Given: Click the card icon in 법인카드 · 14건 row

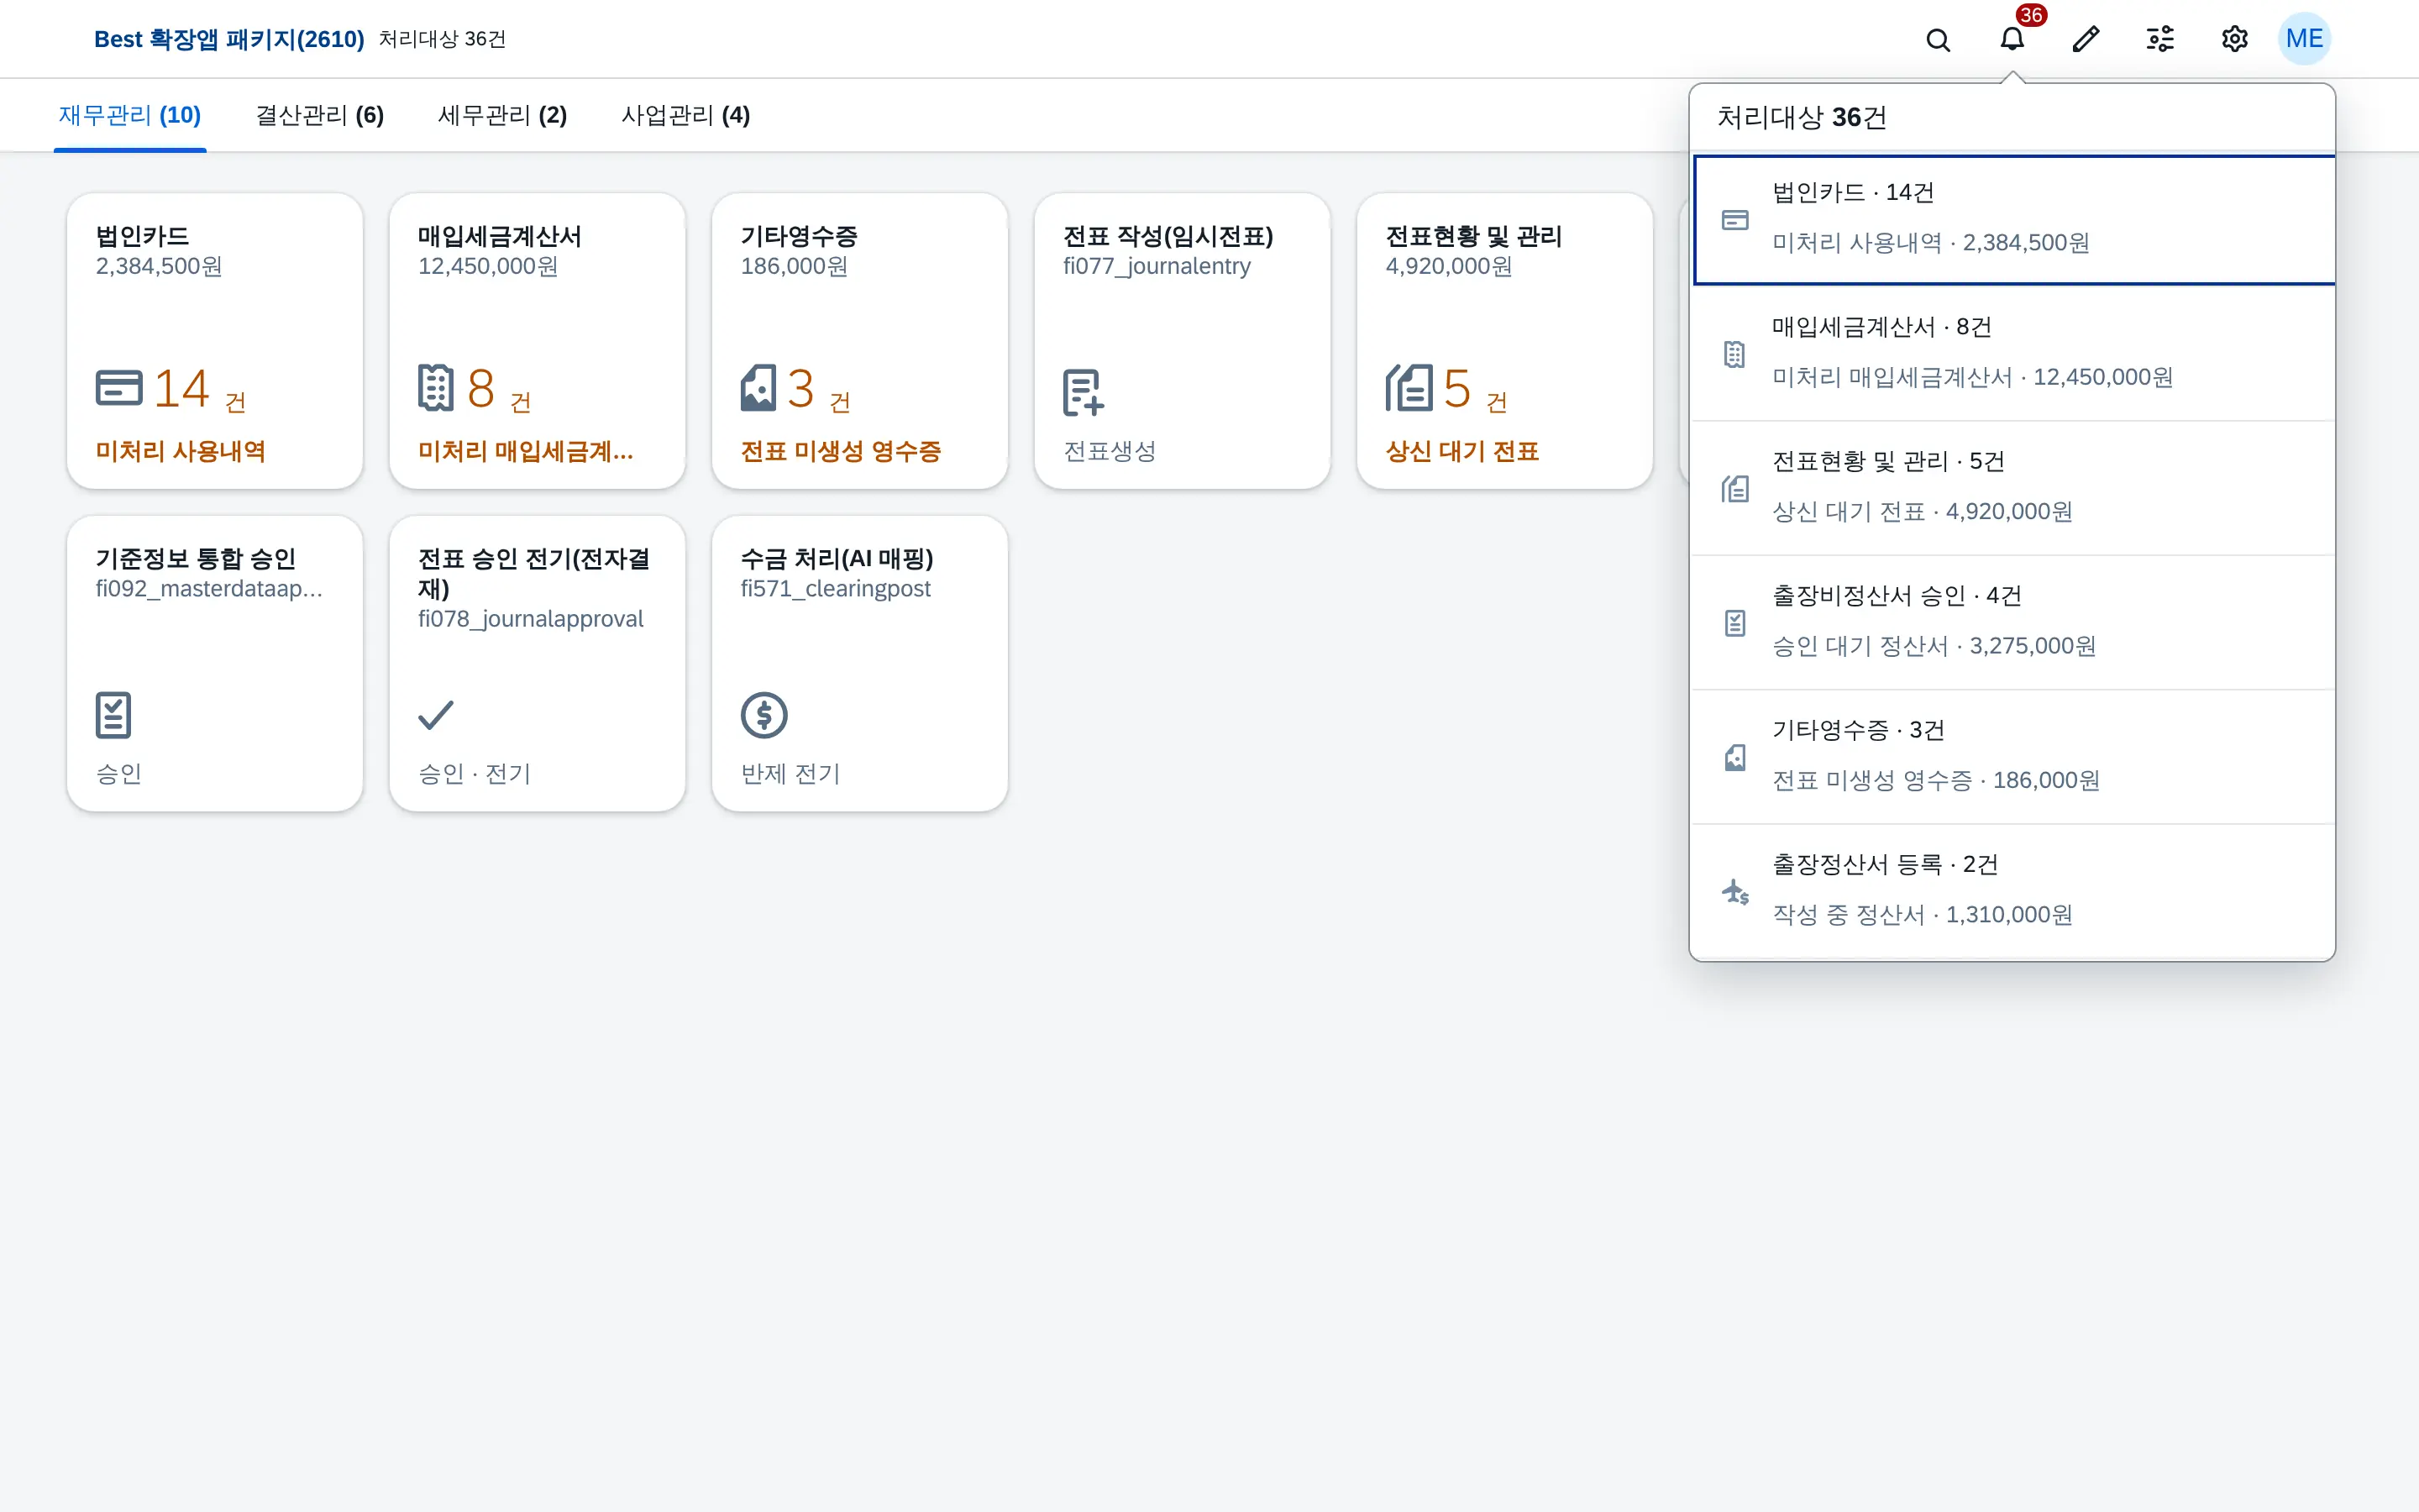Looking at the screenshot, I should 1735,220.
